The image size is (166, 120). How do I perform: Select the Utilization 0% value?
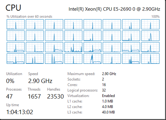(10, 81)
